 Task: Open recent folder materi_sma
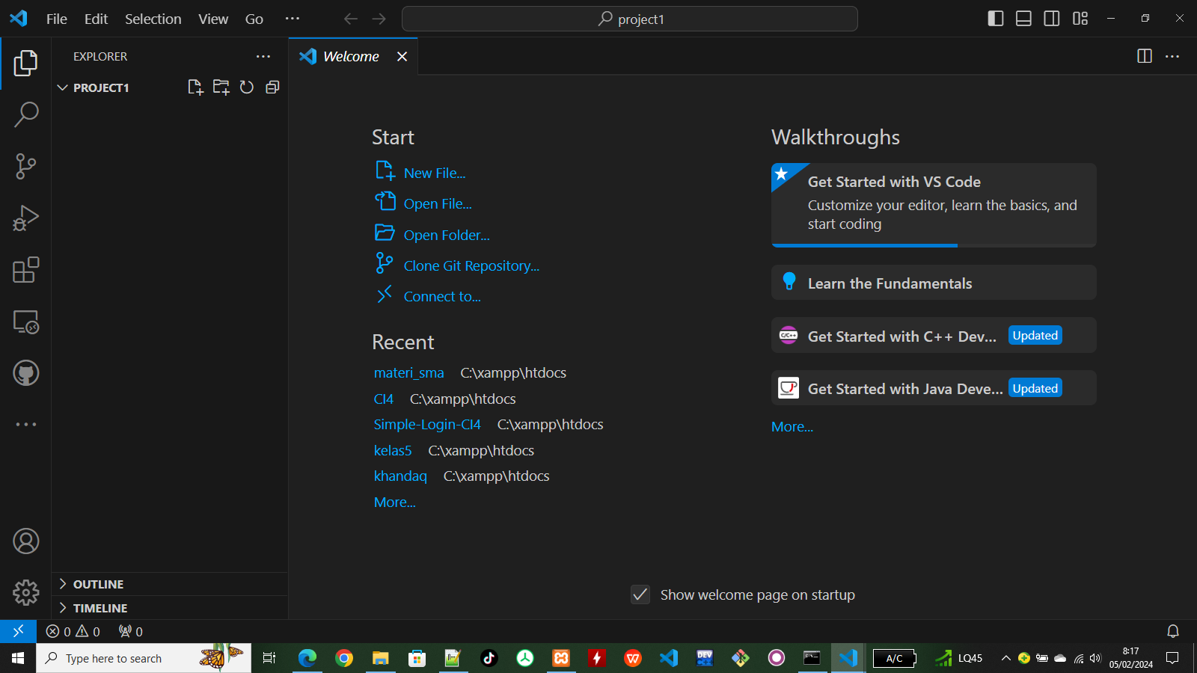(409, 372)
